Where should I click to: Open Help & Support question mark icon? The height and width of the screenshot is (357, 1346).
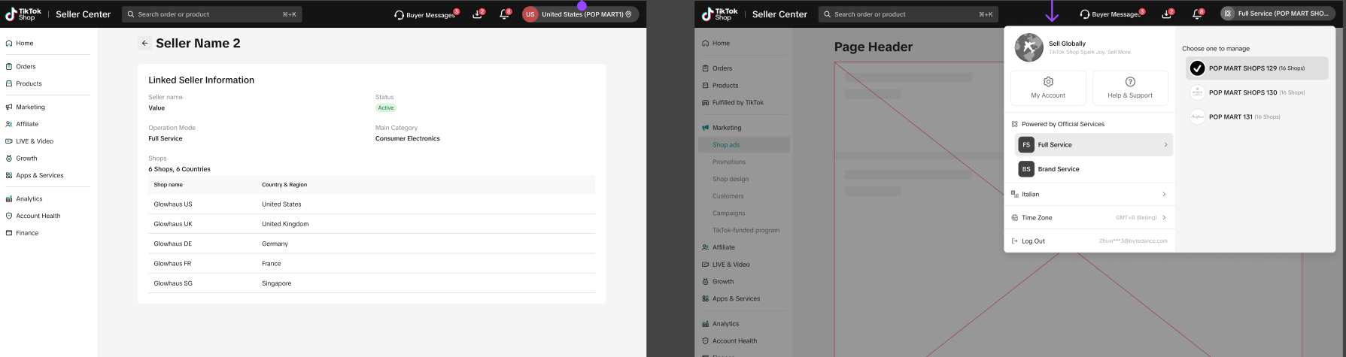click(1129, 82)
